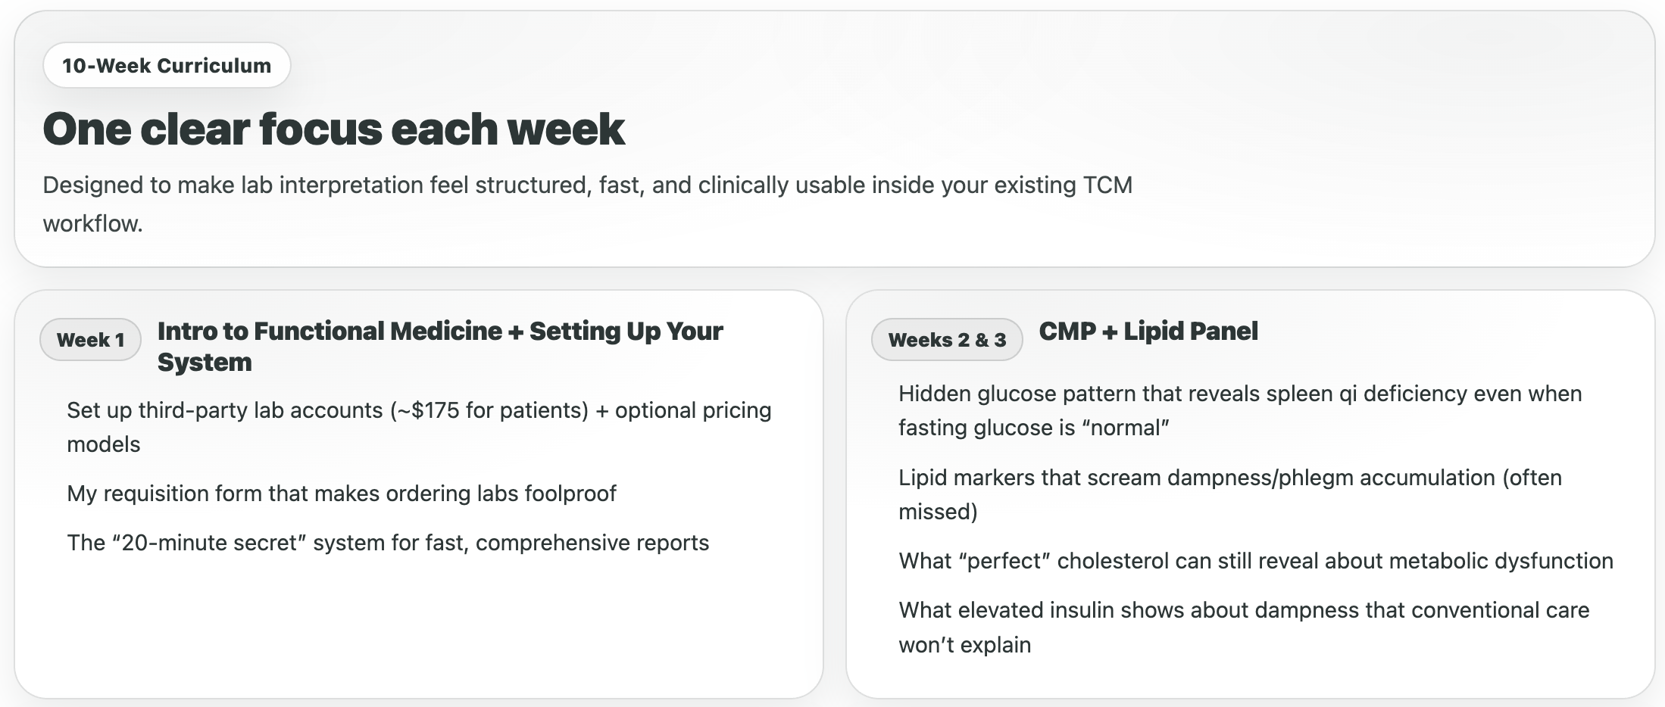Click the 20-minute secret system bullet
Image resolution: width=1665 pixels, height=707 pixels.
tap(388, 543)
